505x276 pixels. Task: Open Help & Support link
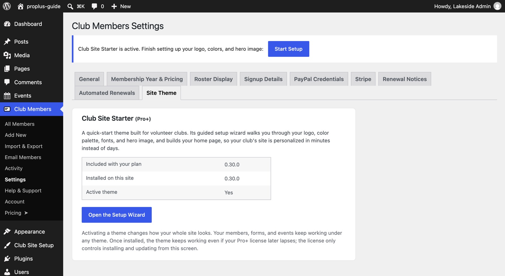[23, 191]
